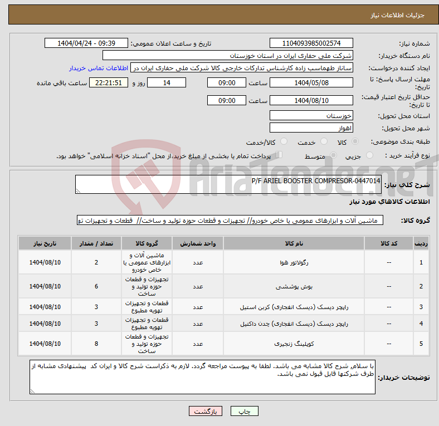
Task: Click the remaining days field 14
Action: point(167,82)
